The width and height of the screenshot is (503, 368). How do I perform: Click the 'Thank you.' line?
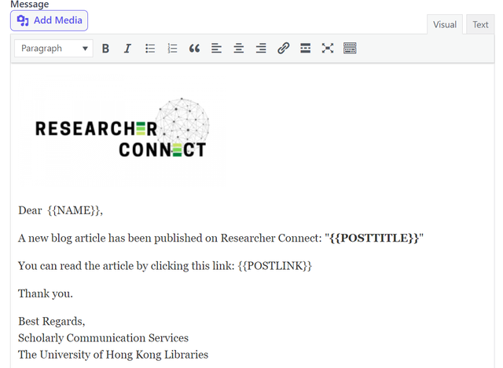tap(46, 293)
